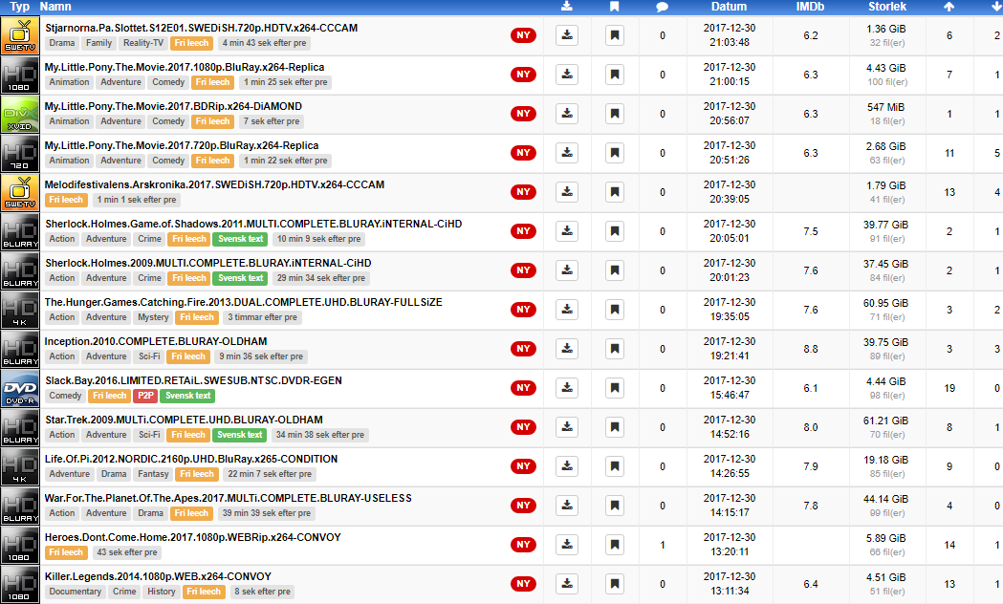Click size 60.95 GiB for Hunger.Games

886,303
